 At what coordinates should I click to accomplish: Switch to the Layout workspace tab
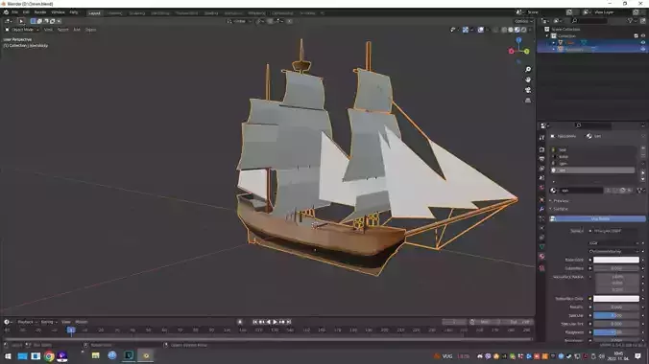(x=94, y=12)
